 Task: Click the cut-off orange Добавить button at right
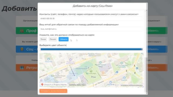[158, 68]
